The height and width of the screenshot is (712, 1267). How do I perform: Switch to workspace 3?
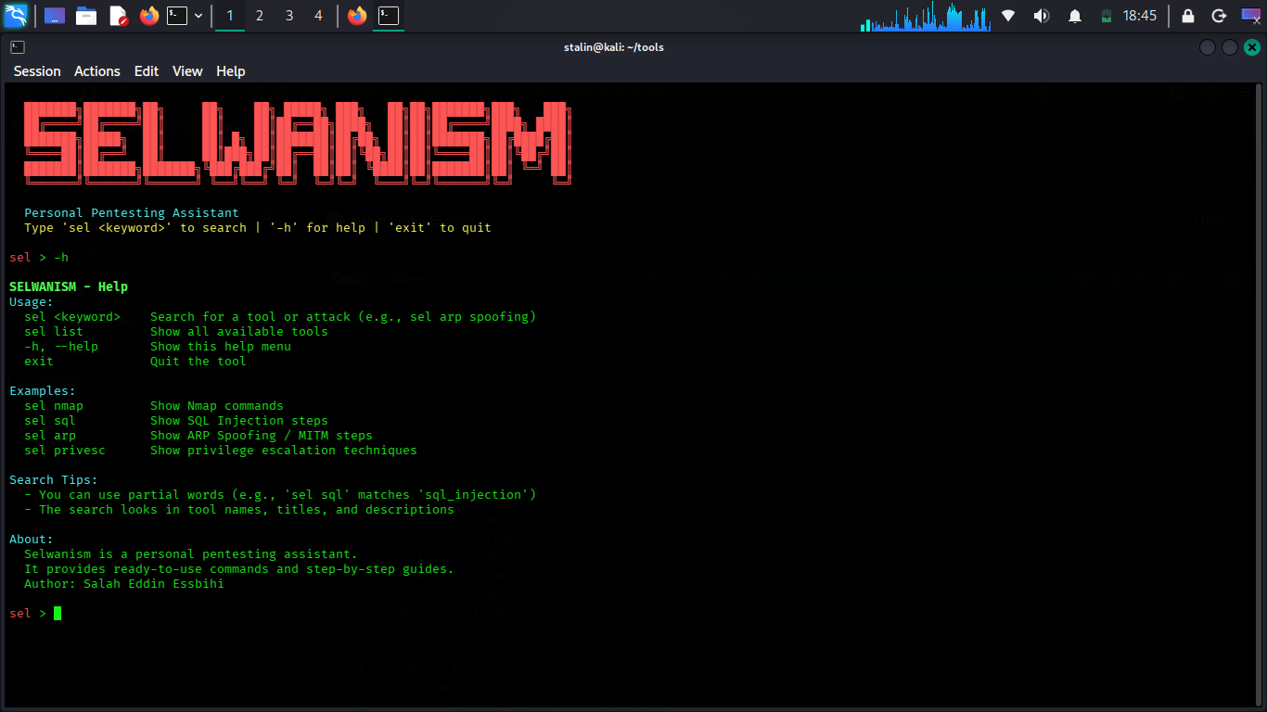[x=289, y=16]
